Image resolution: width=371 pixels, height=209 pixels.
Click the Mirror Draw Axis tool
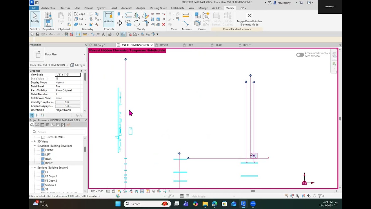pos(145,15)
